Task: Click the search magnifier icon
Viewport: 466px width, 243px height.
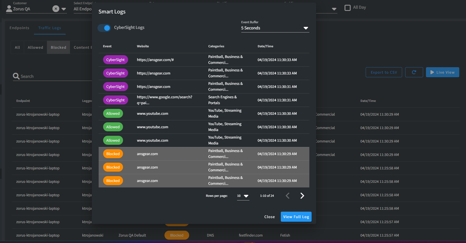Action: (16, 76)
